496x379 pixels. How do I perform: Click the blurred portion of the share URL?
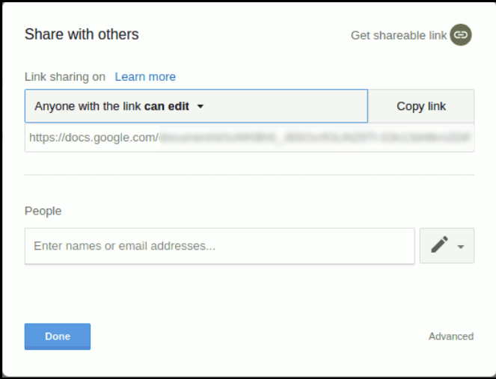pyautogui.click(x=314, y=138)
